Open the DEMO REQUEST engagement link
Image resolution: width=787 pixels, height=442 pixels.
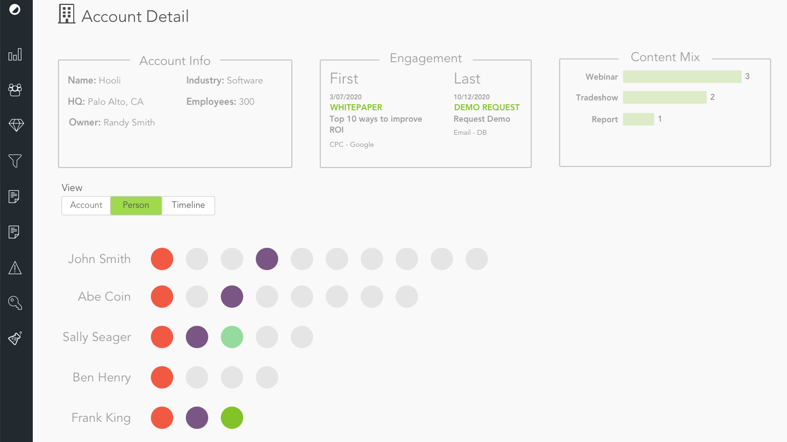(486, 107)
